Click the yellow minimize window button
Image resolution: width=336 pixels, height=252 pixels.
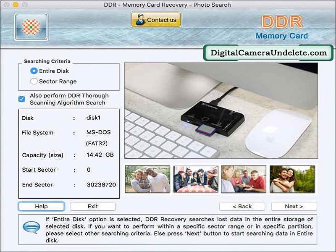16,5
